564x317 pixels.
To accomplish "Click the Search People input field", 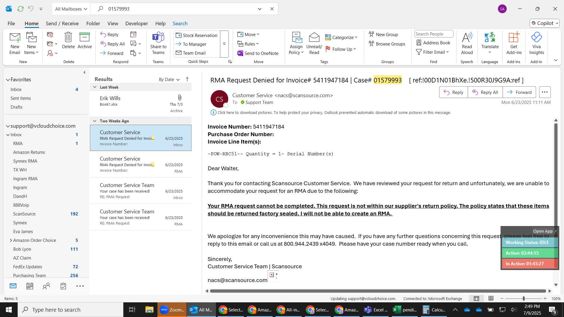I will [434, 34].
